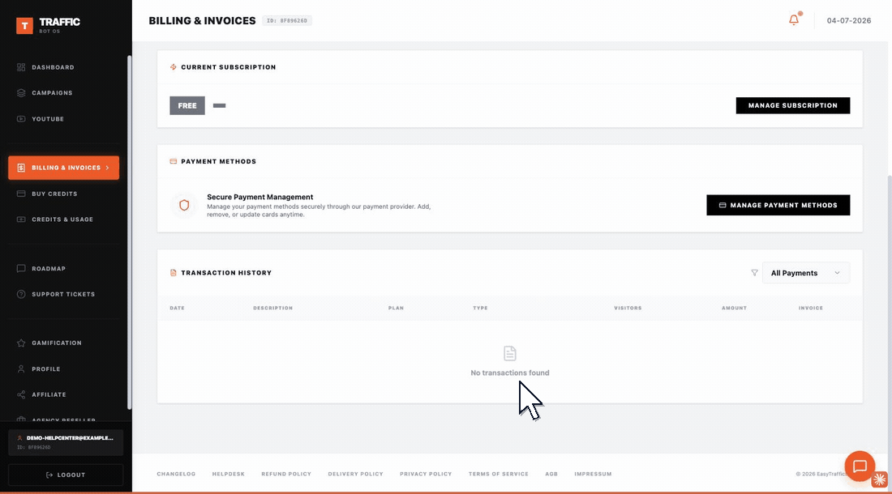
Task: Click the Amount column header
Action: [x=734, y=308]
